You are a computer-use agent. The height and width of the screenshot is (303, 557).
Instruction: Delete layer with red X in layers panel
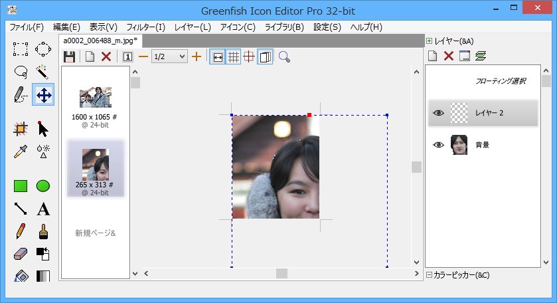click(449, 56)
